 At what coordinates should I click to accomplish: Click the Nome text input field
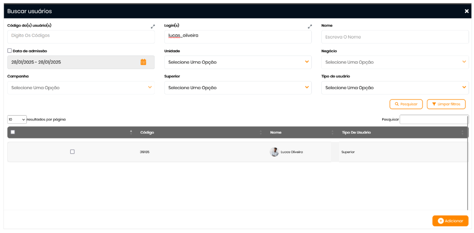395,37
